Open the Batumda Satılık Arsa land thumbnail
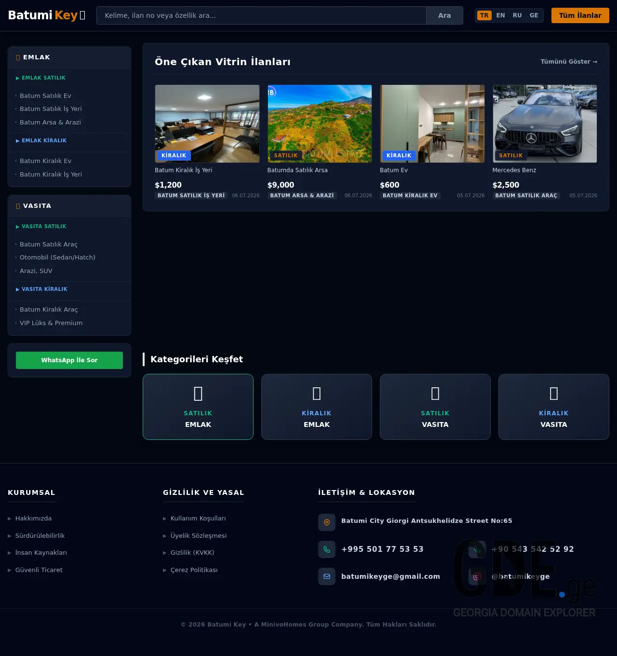This screenshot has height=656, width=617. [x=320, y=123]
